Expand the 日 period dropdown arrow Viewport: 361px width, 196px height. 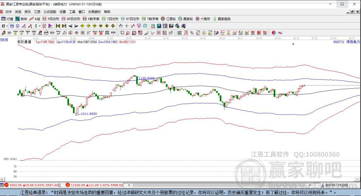tap(7, 26)
